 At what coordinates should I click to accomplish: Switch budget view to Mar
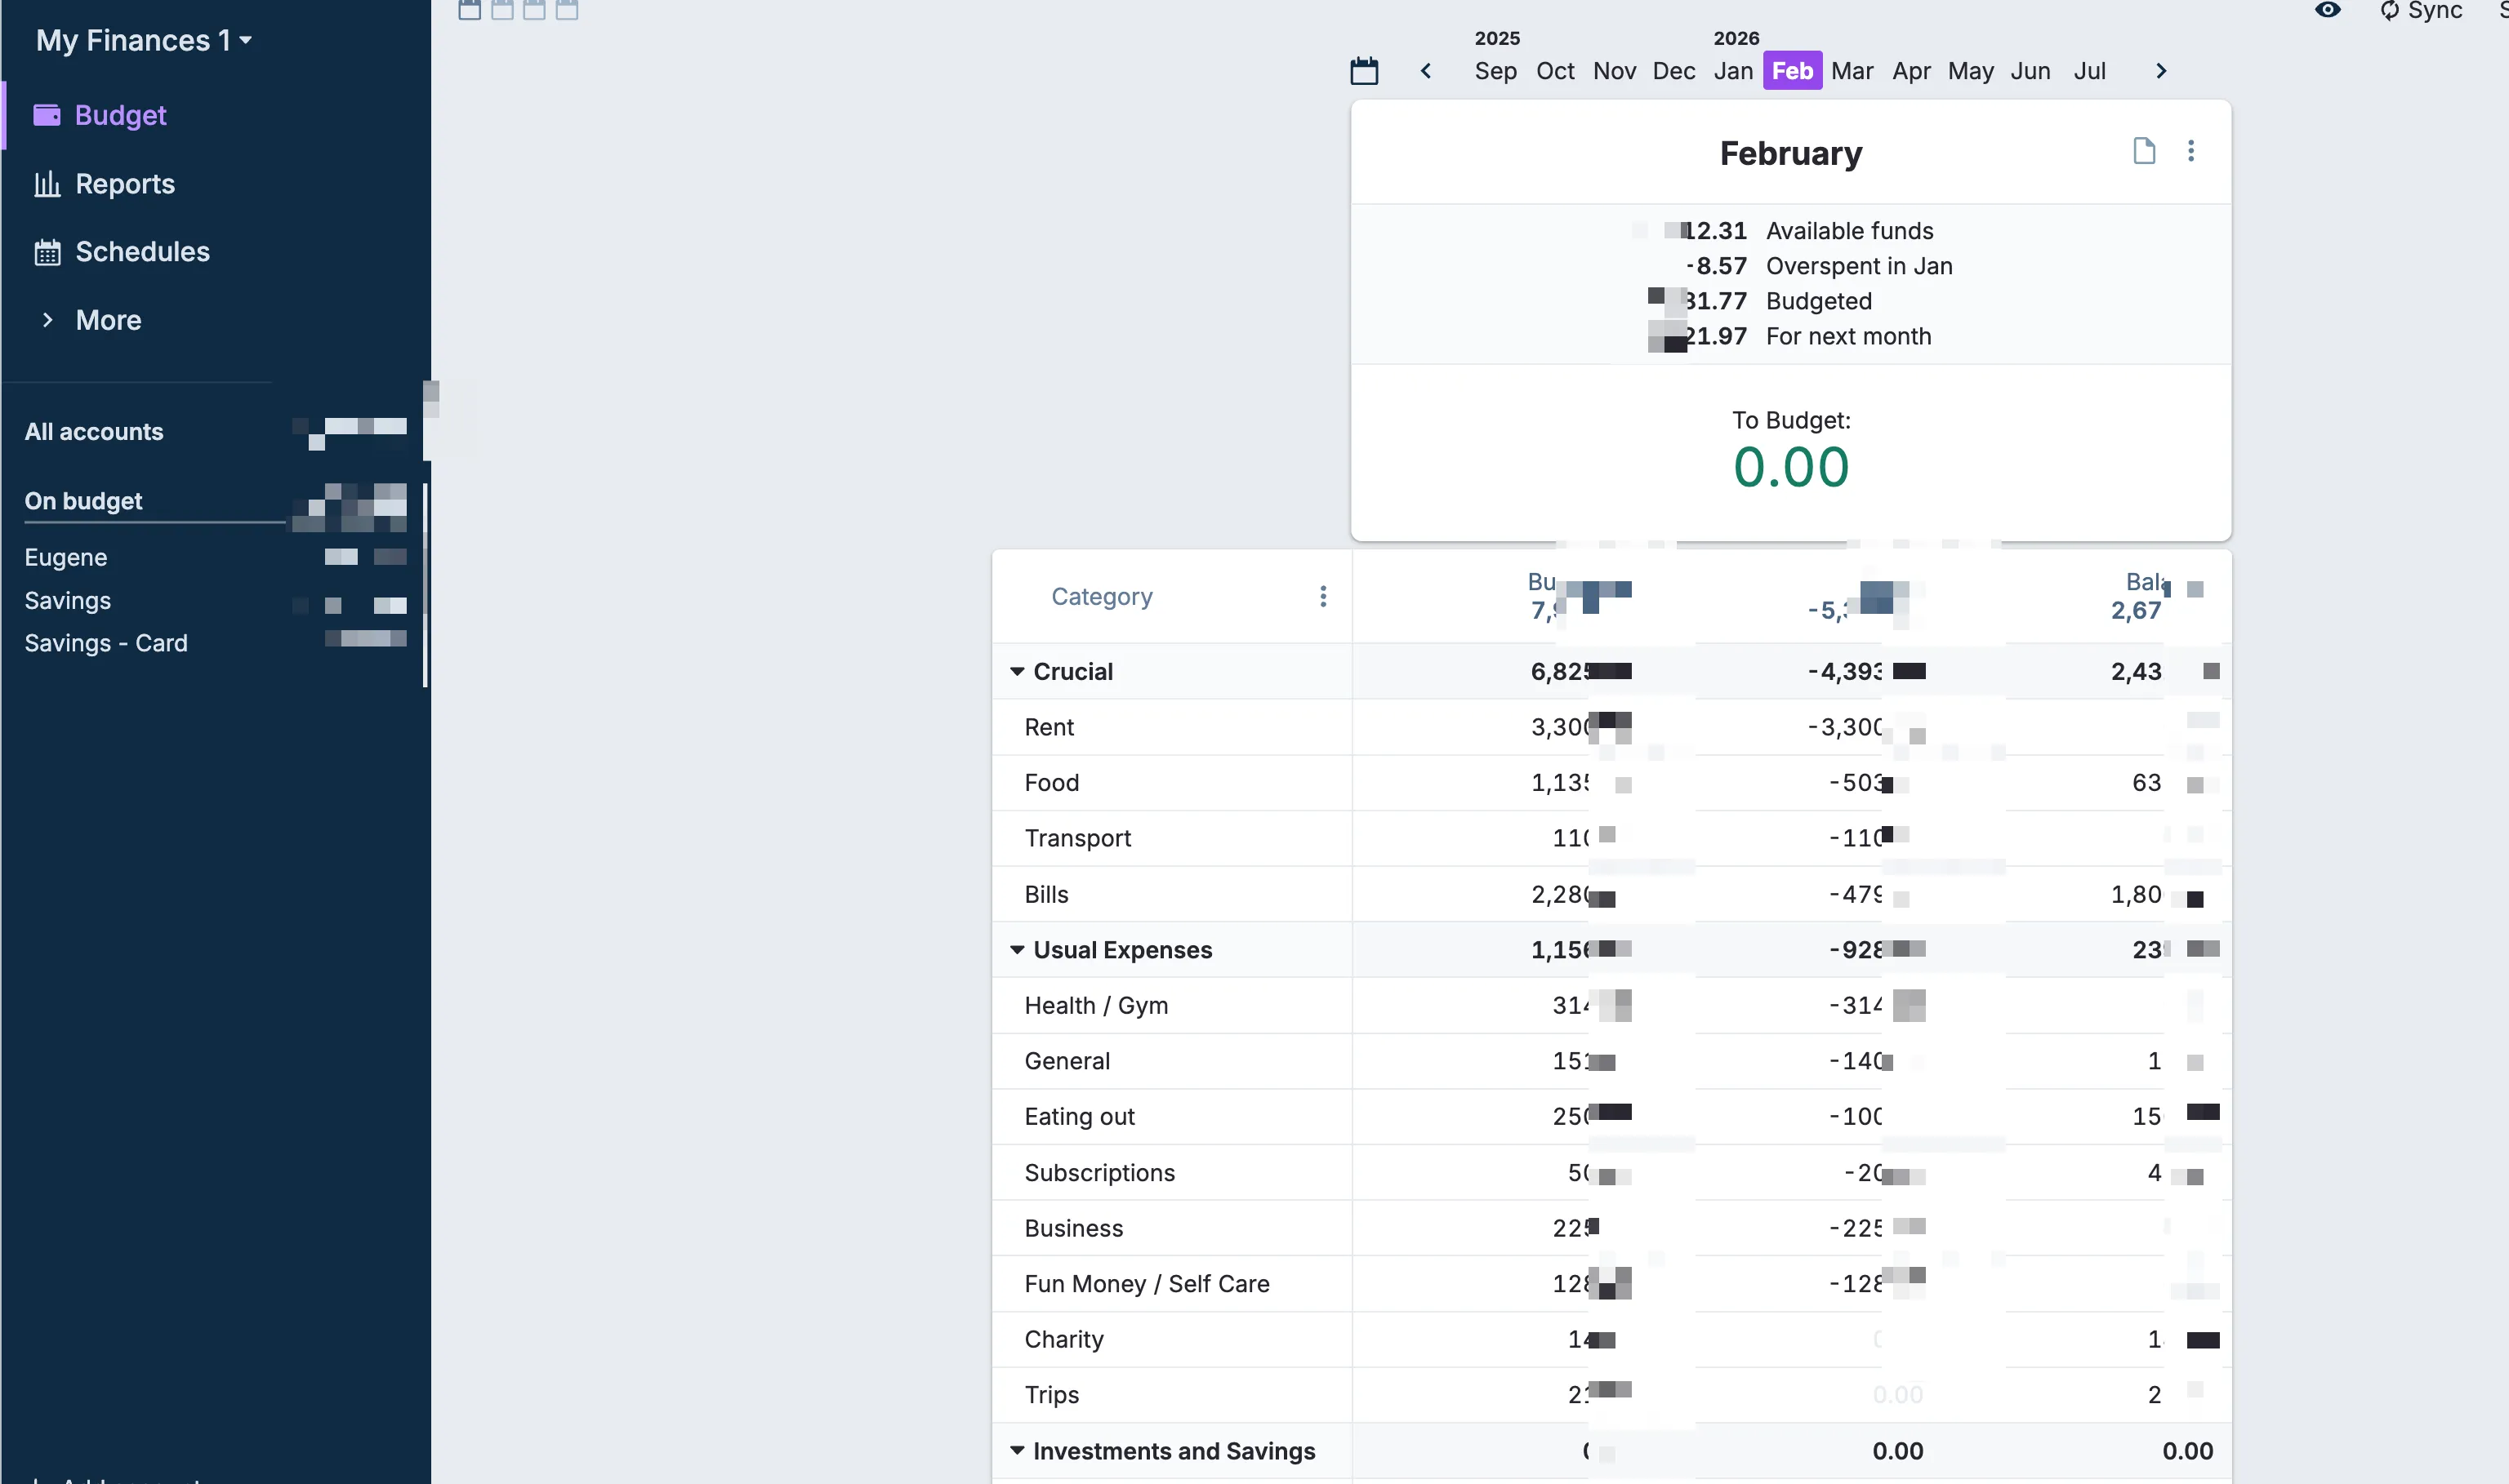coord(1852,70)
